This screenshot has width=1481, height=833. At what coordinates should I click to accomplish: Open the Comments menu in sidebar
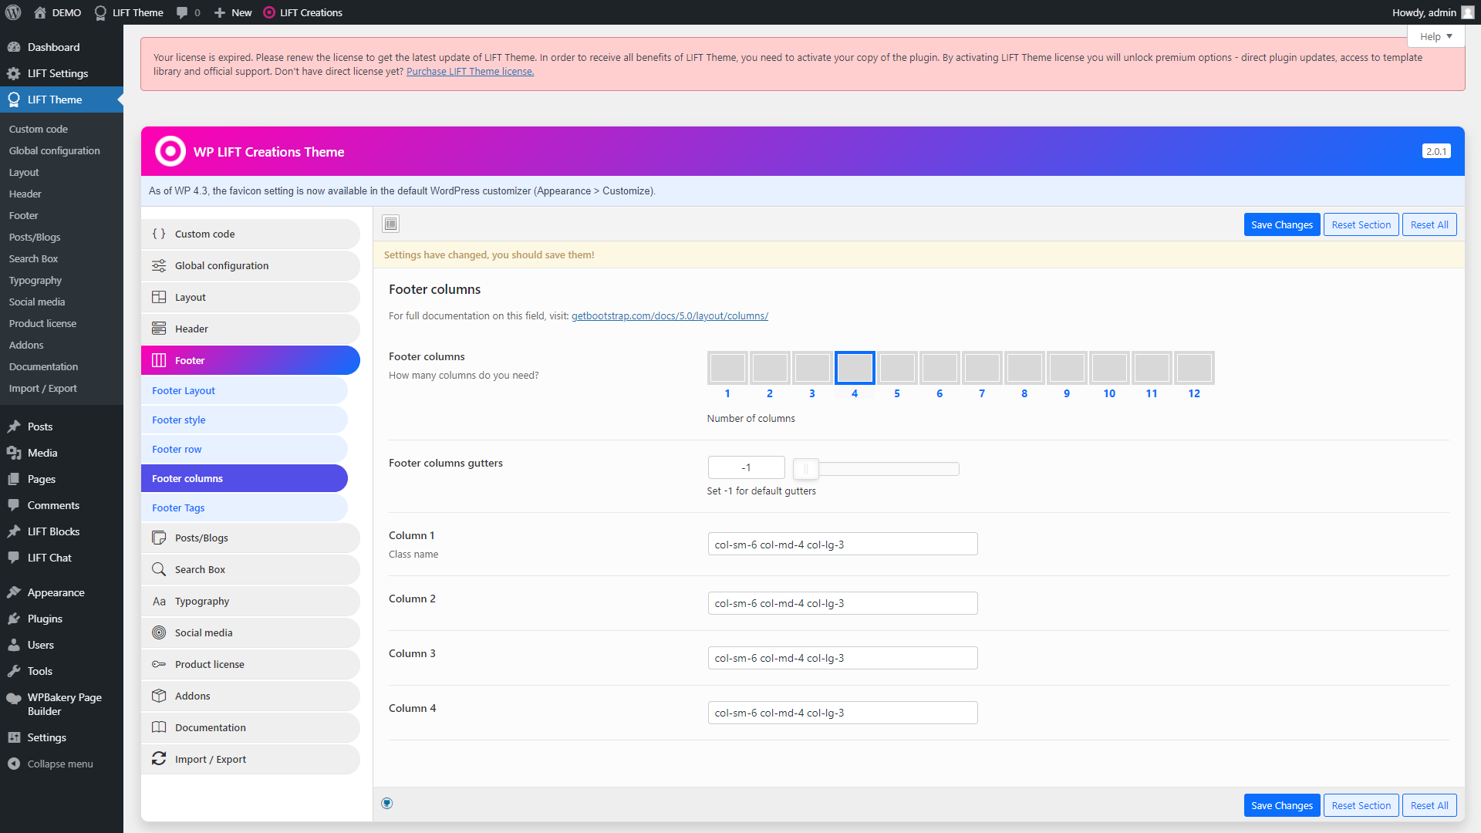point(53,504)
